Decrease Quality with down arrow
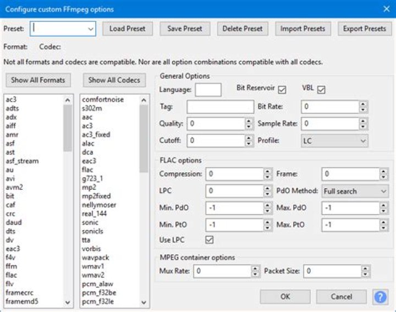Screen dimensions: 396x312 point(249,127)
